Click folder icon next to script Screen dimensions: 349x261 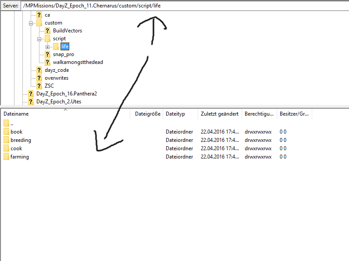point(47,39)
